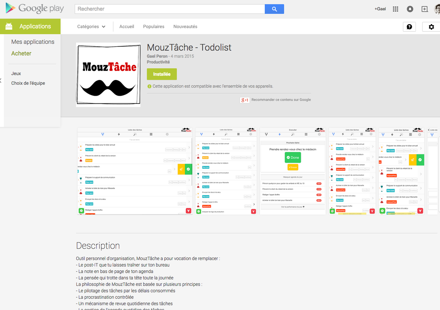Select the Applications section header
The width and height of the screenshot is (440, 310).
coord(30,27)
